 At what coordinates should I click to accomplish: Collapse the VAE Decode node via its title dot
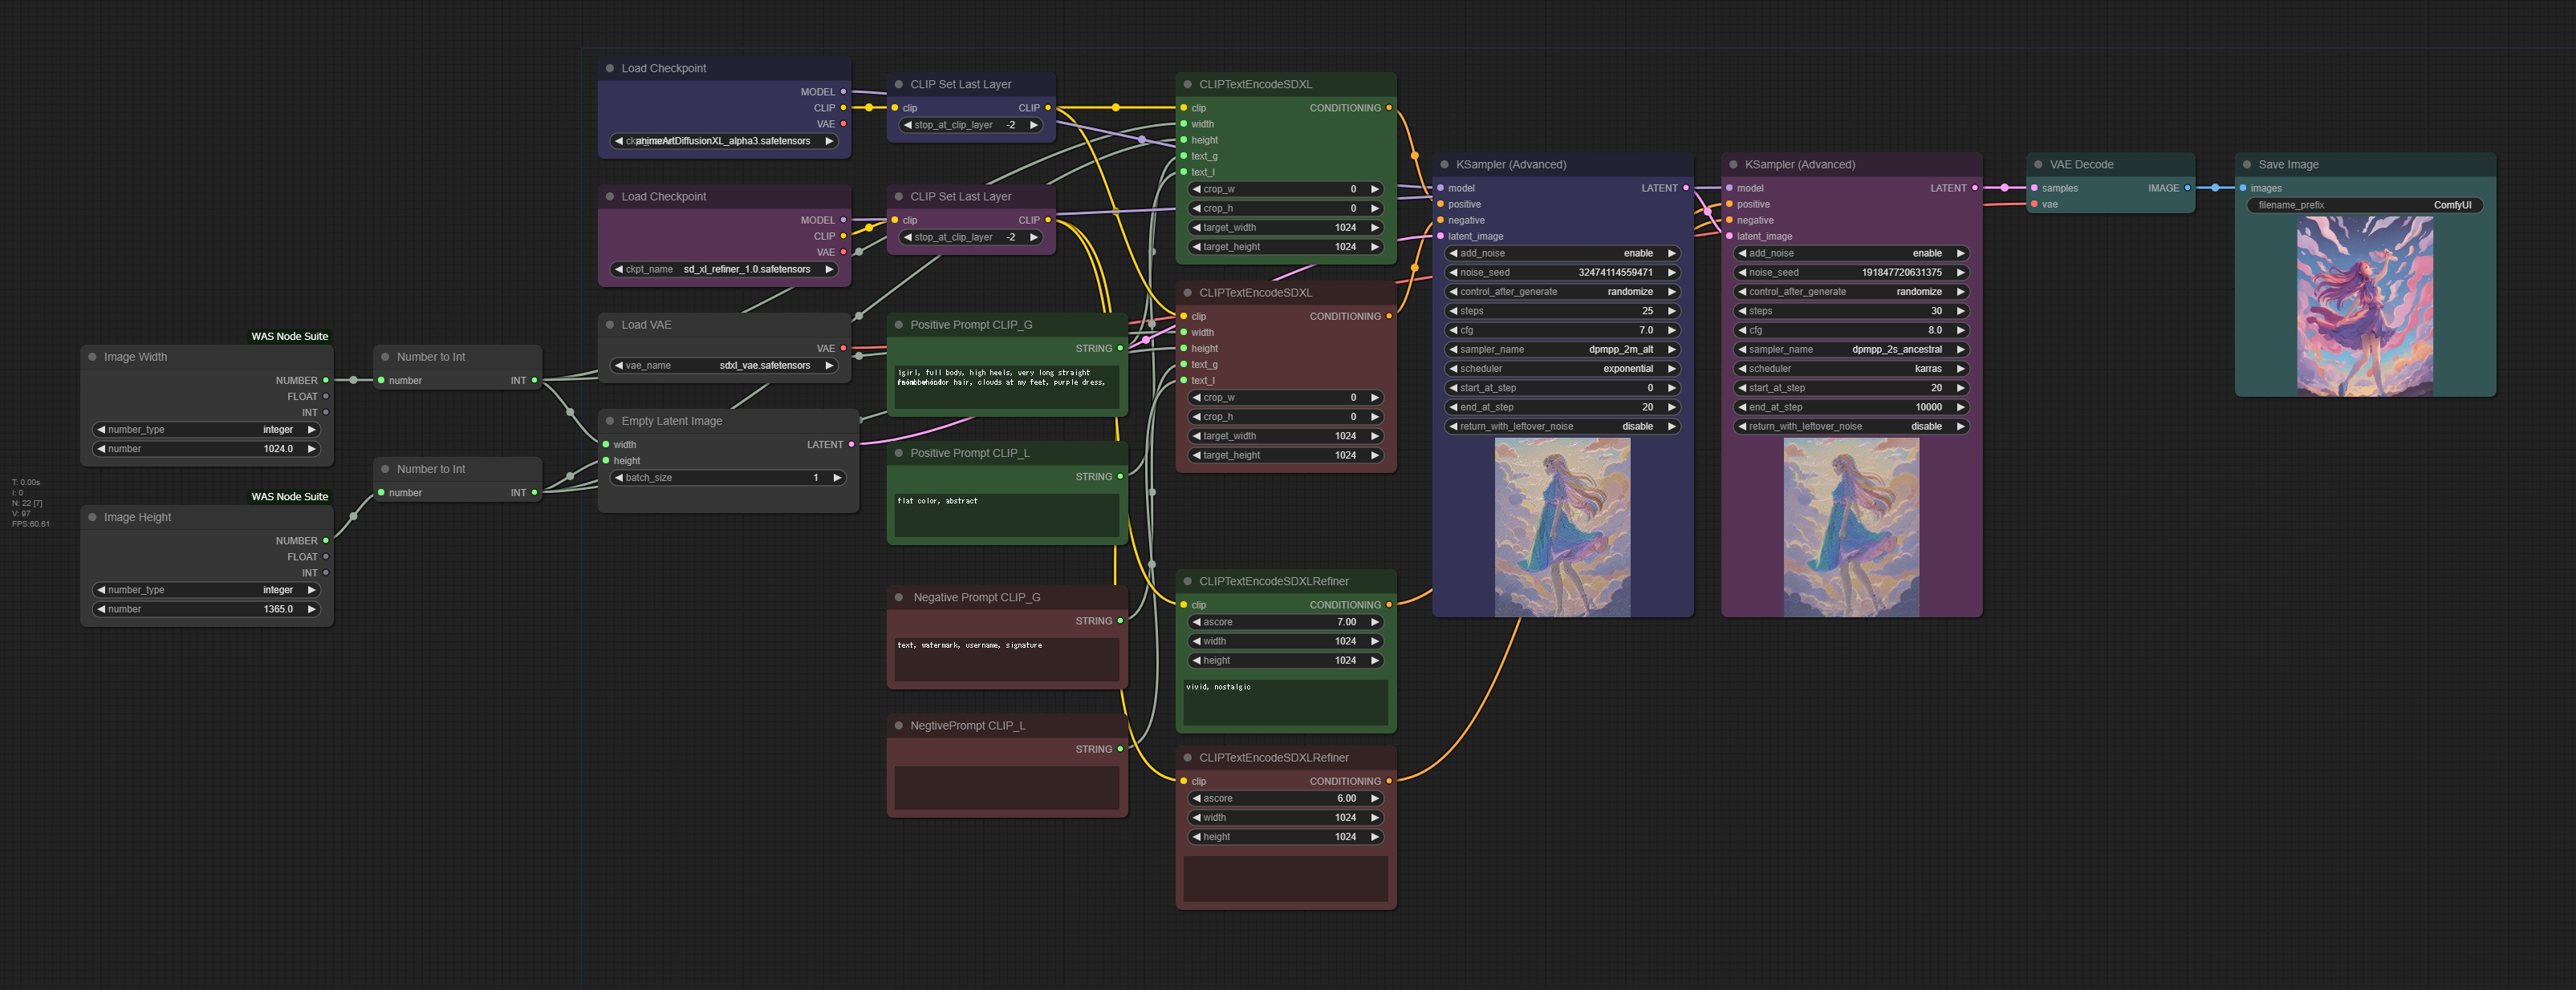(2038, 165)
